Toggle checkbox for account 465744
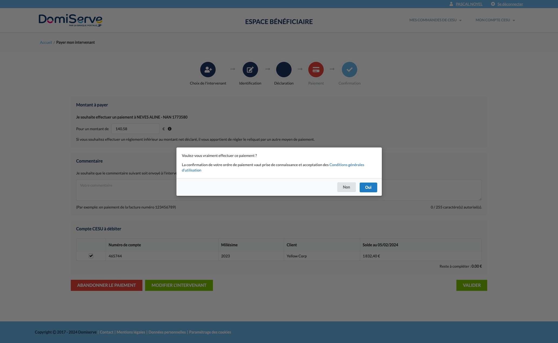 click(x=91, y=256)
